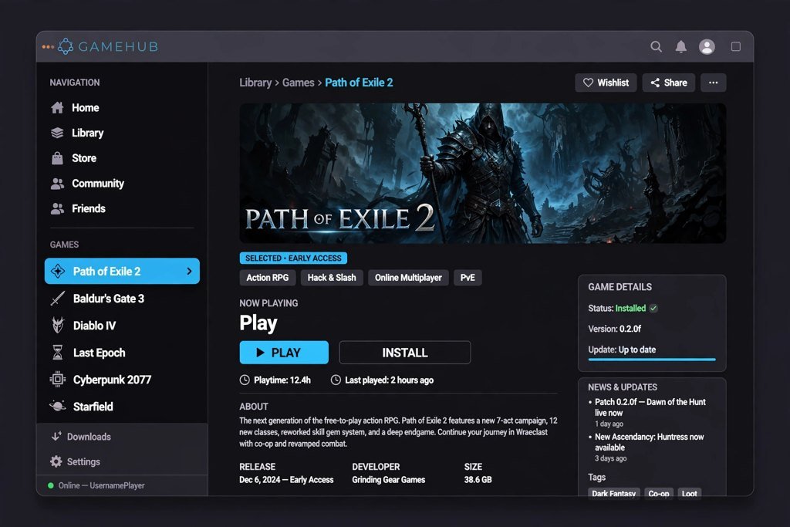The height and width of the screenshot is (527, 790).
Task: Click the green Installed checkmark icon
Action: tap(653, 309)
